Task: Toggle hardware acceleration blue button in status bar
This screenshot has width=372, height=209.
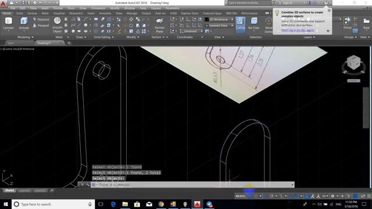Action: click(355, 196)
